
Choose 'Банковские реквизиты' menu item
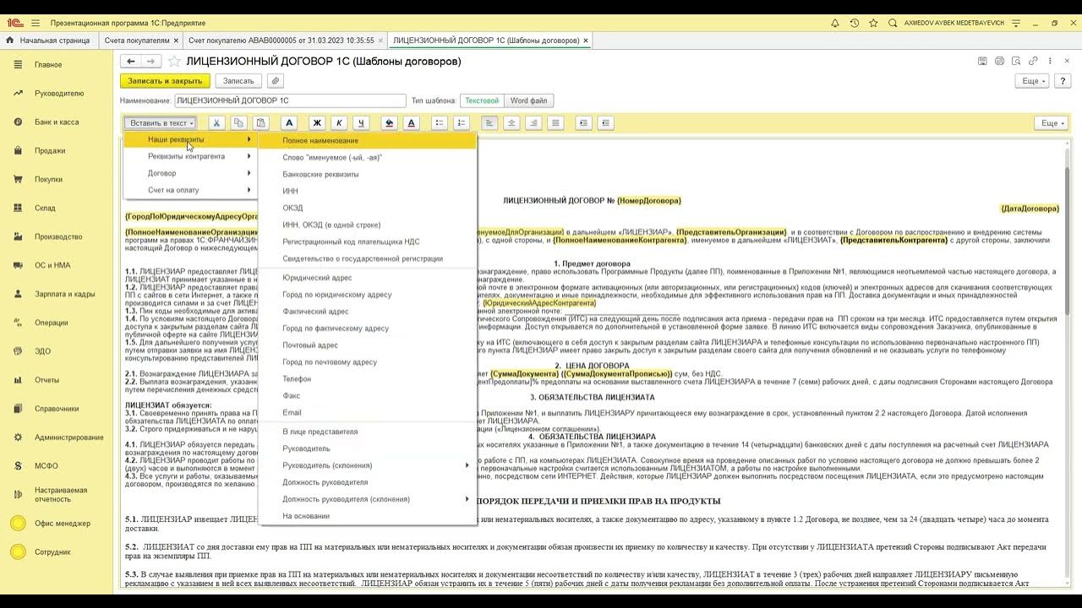[367, 174]
